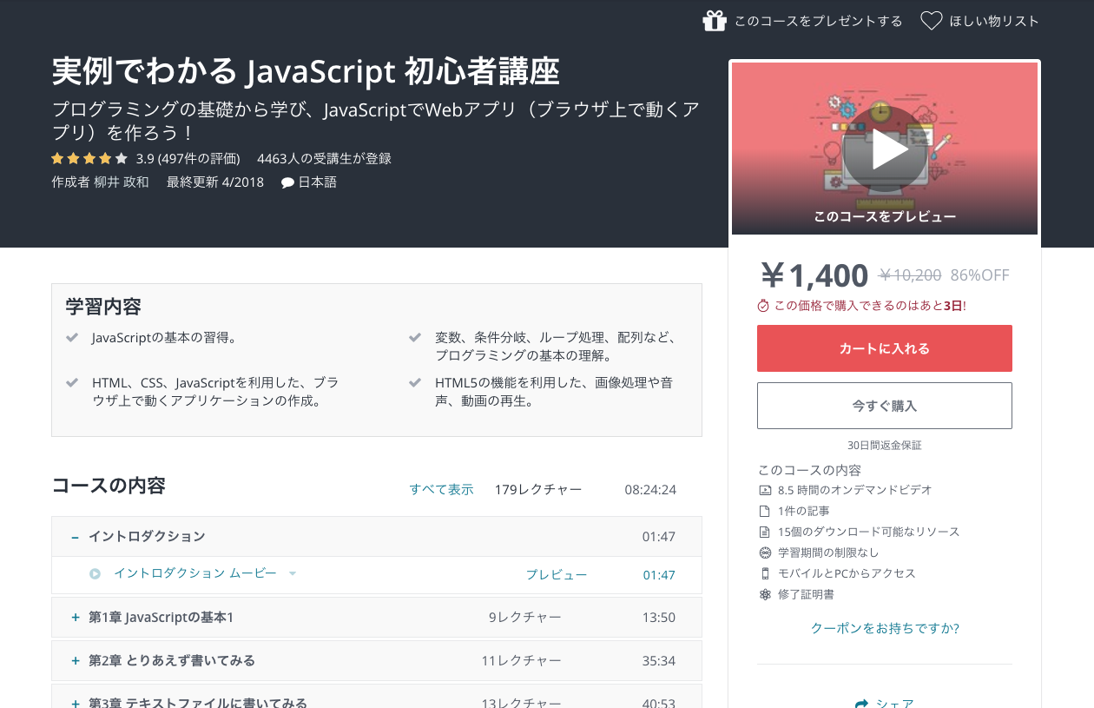Click 30日間返金保証 text
Viewport: 1094px width, 708px height.
[885, 445]
